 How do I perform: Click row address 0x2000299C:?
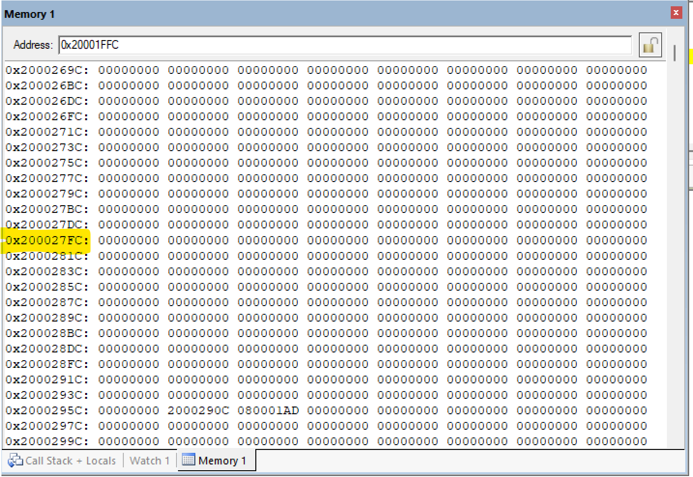point(47,441)
